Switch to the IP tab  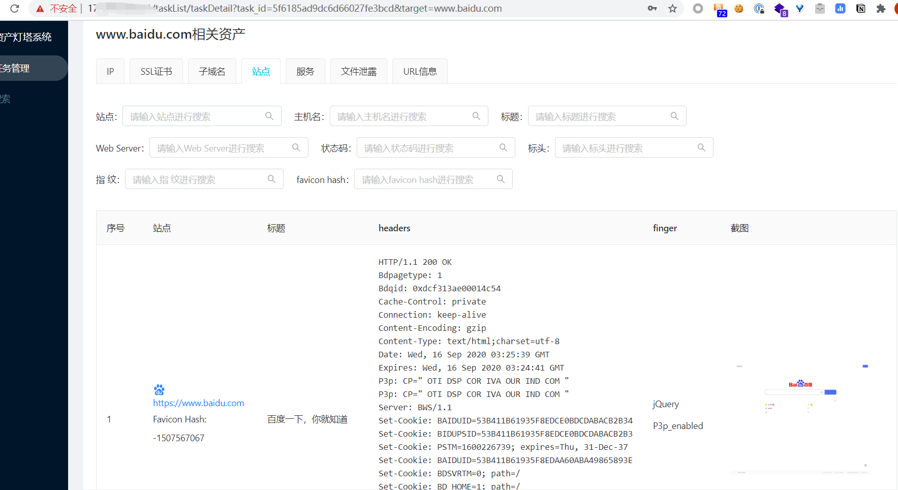coord(110,71)
